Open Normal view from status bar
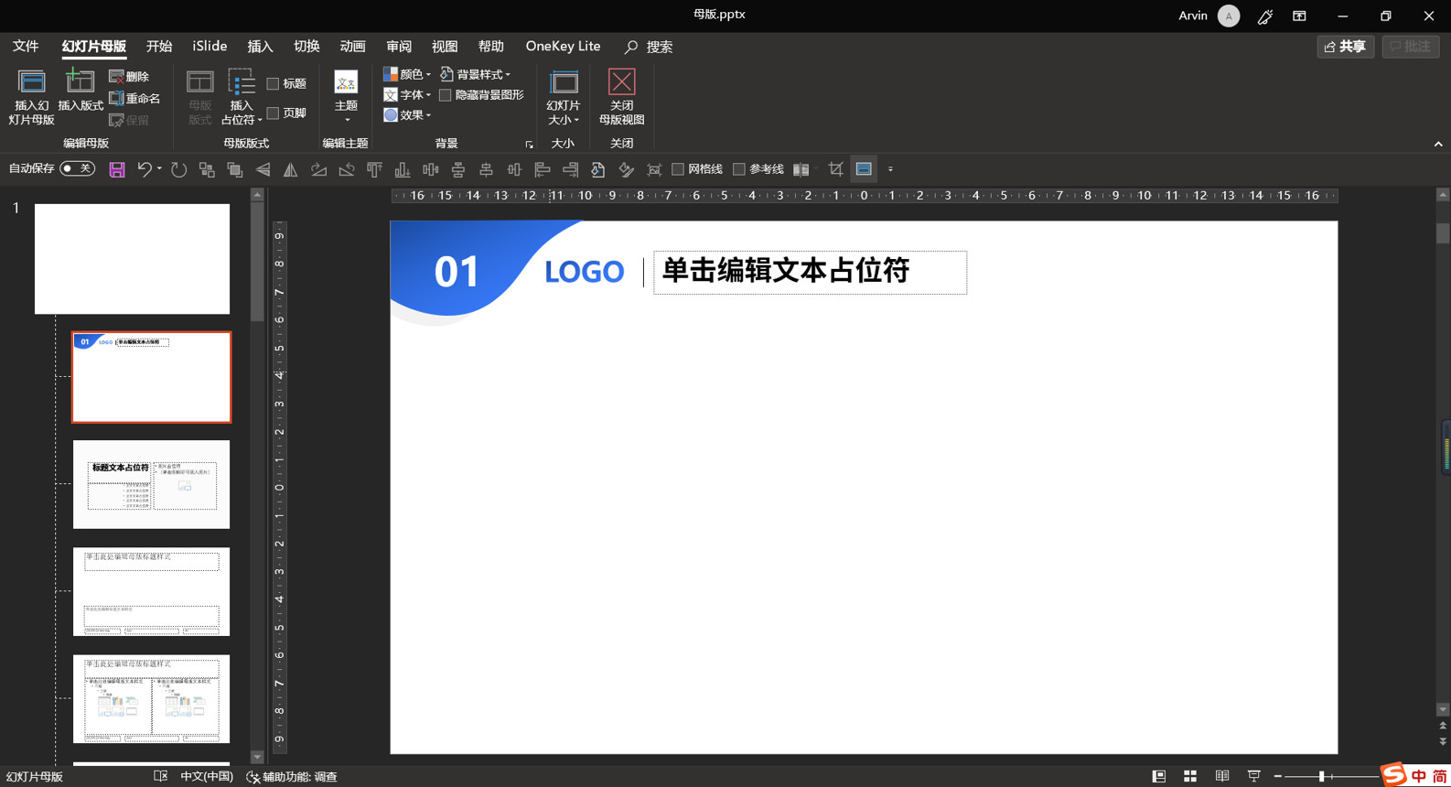1451x787 pixels. 1158,776
